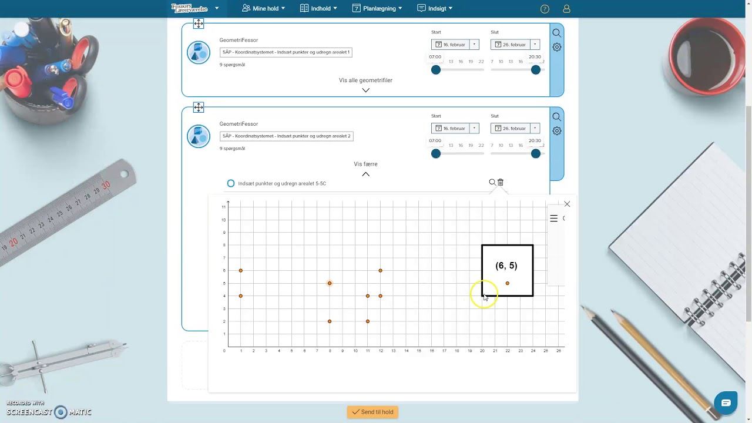Open the Planlægning menu
The height and width of the screenshot is (423, 752).
click(x=377, y=9)
